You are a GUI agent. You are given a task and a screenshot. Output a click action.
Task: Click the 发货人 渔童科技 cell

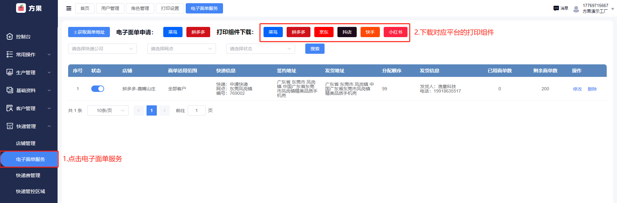pos(438,86)
